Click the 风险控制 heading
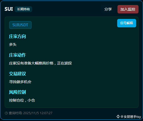Image resolution: width=143 pixels, height=121 pixels. click(17, 92)
